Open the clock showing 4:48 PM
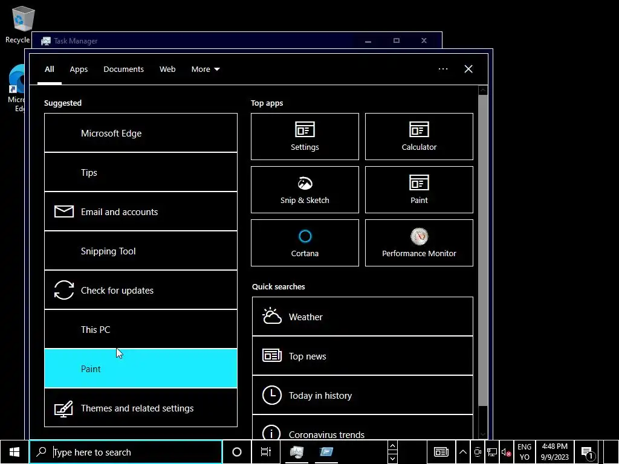619x464 pixels. (x=555, y=452)
